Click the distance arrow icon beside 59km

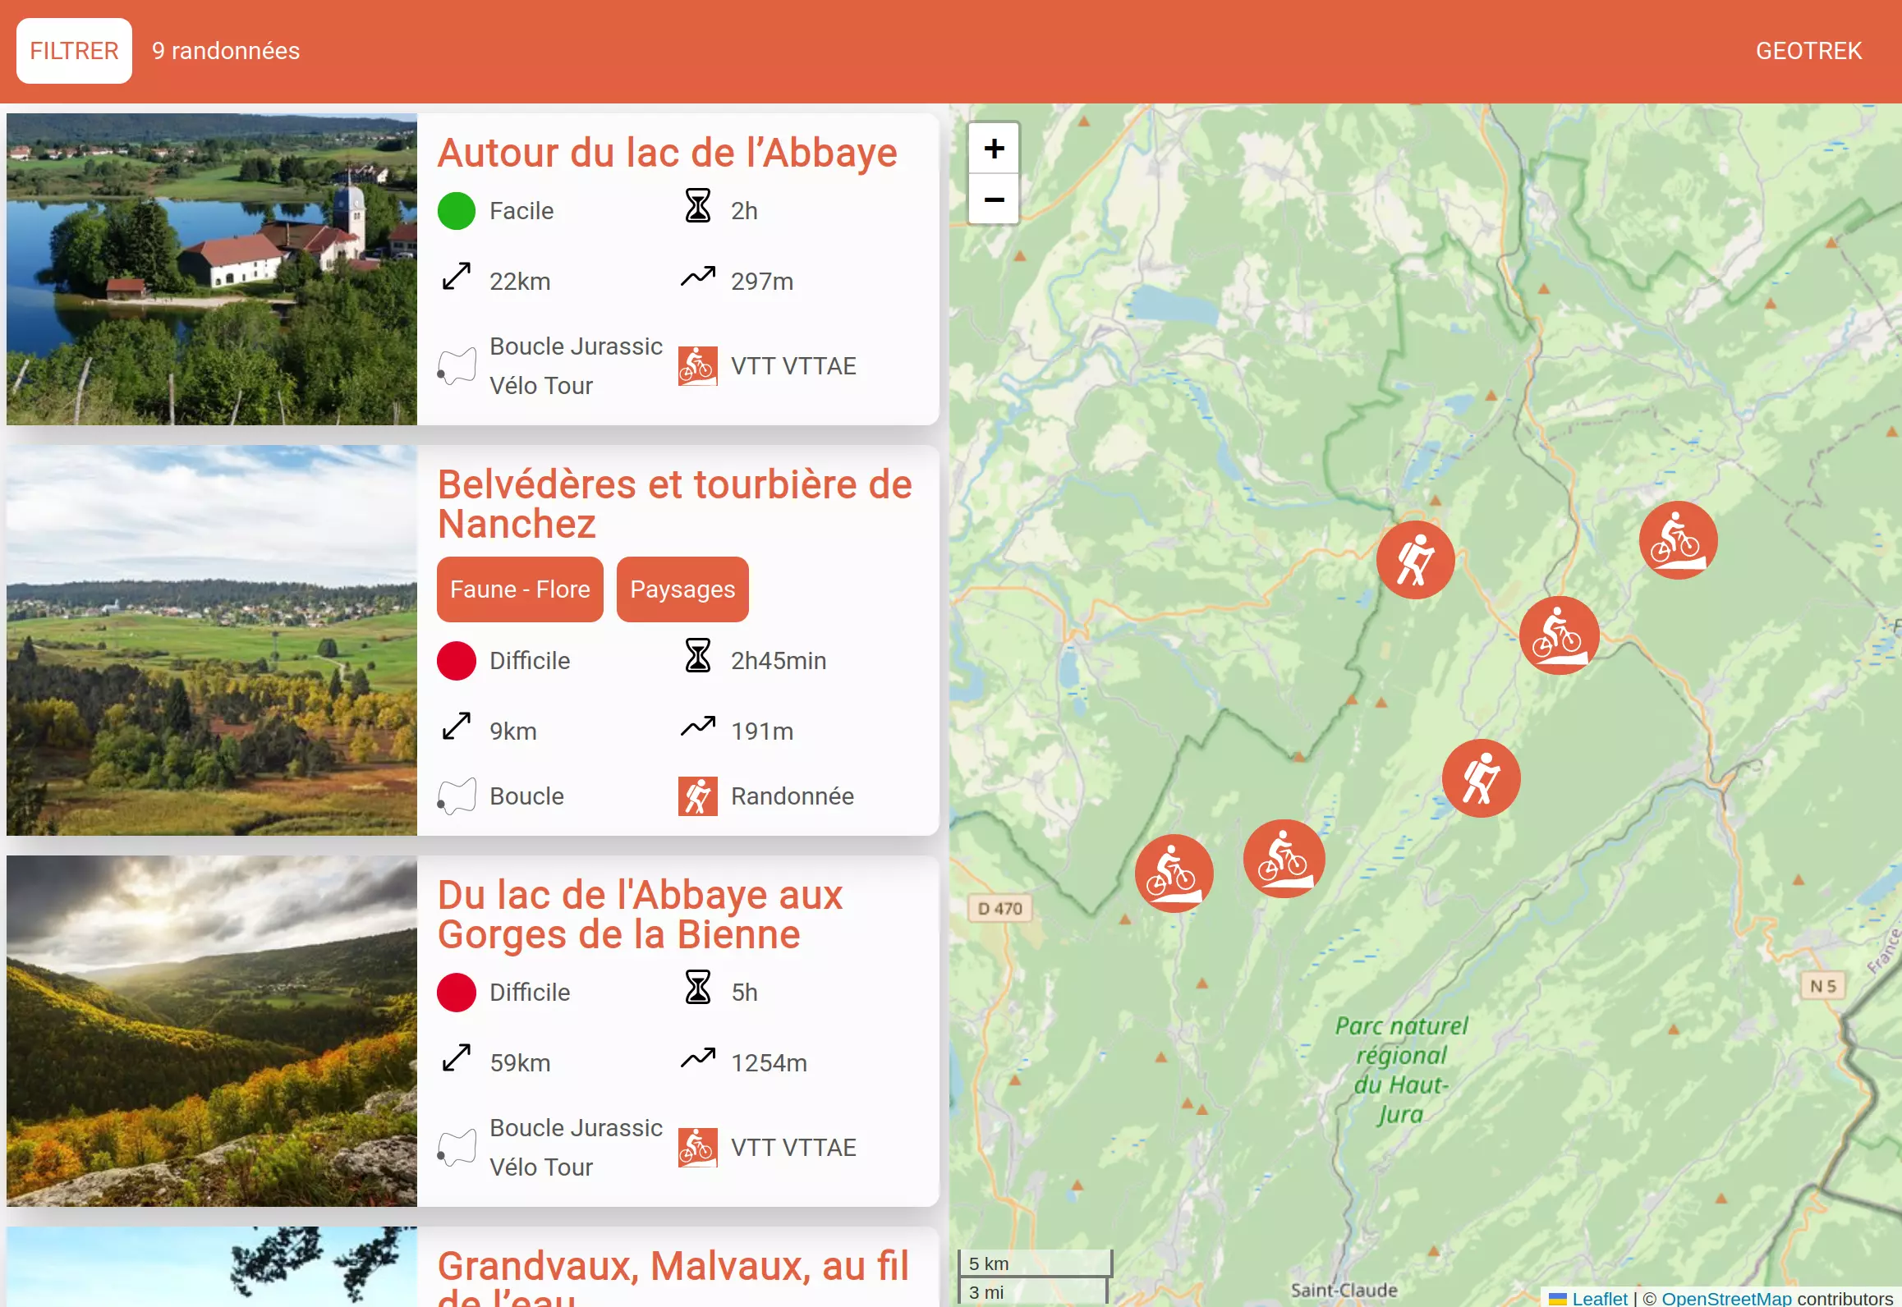click(x=457, y=1058)
